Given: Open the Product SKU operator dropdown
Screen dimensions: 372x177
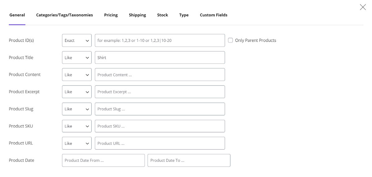Looking at the screenshot, I should click(77, 126).
